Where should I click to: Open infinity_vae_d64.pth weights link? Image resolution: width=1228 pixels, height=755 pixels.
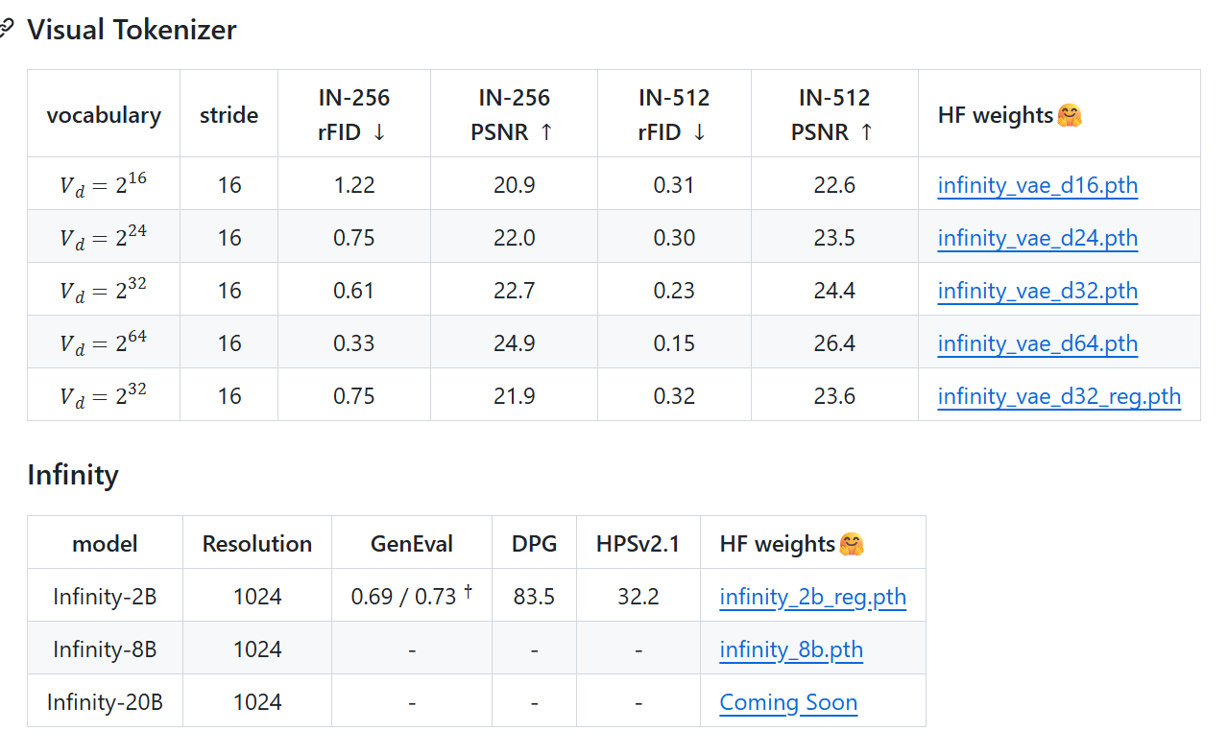[x=1038, y=342]
